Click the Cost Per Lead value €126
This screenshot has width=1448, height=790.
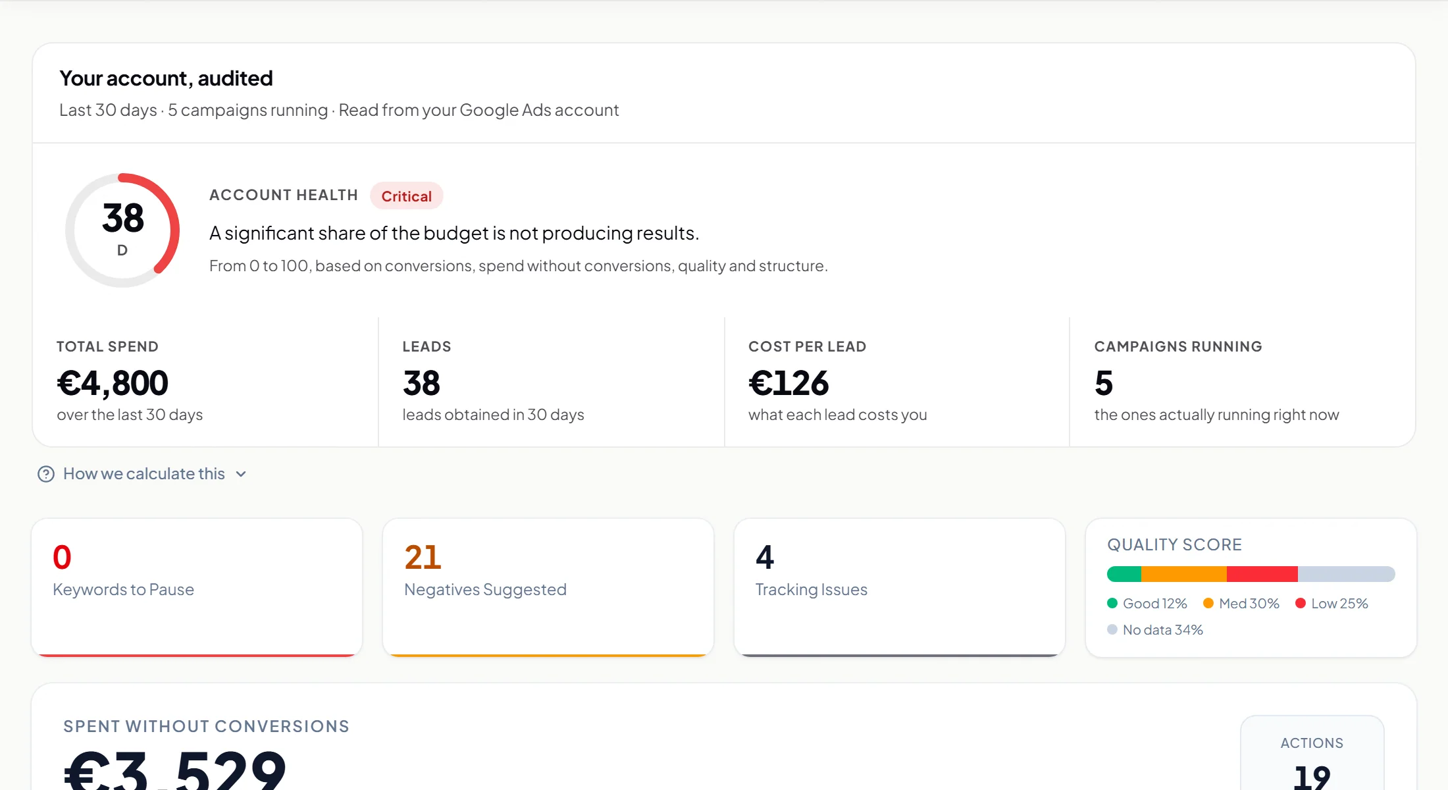789,383
